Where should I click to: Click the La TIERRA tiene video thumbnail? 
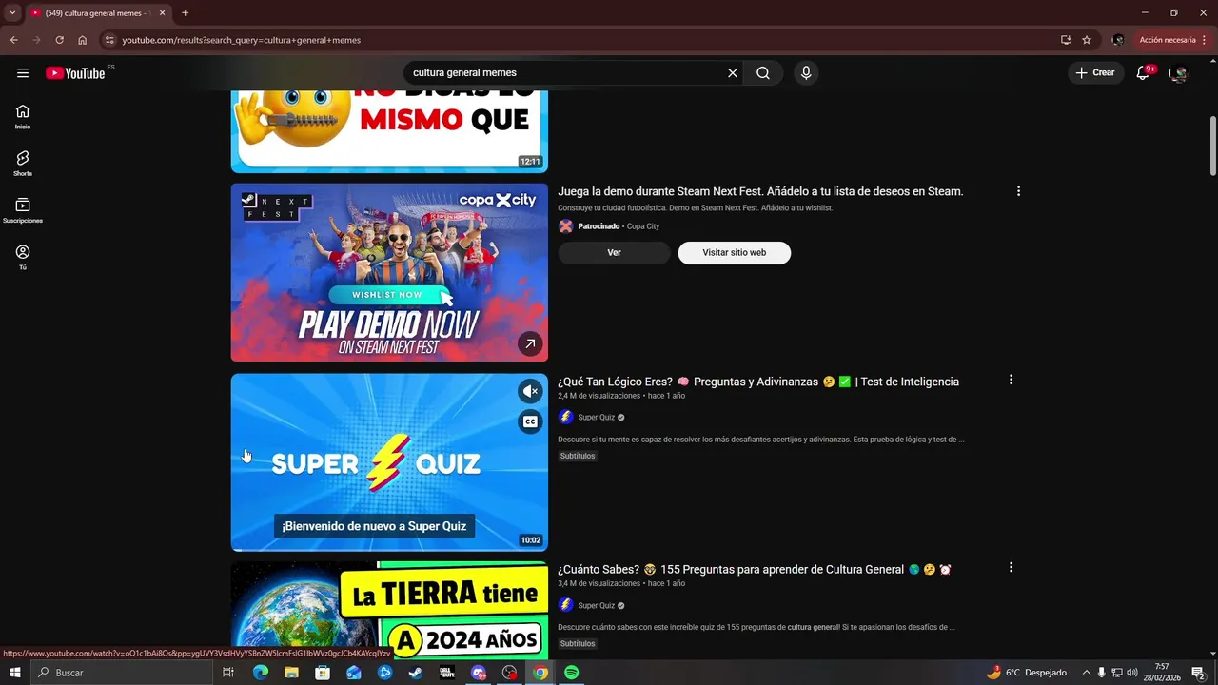pyautogui.click(x=389, y=610)
